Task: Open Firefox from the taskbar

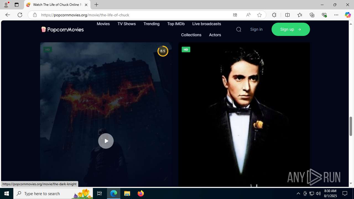Action: [x=140, y=193]
